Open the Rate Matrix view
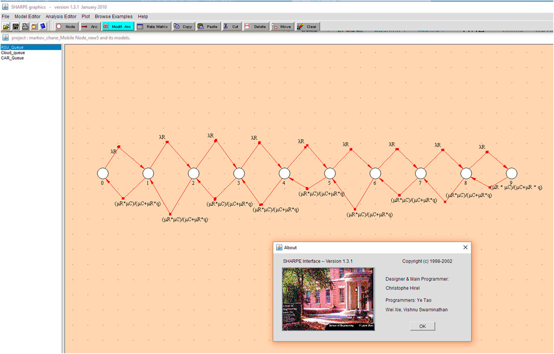 [152, 26]
